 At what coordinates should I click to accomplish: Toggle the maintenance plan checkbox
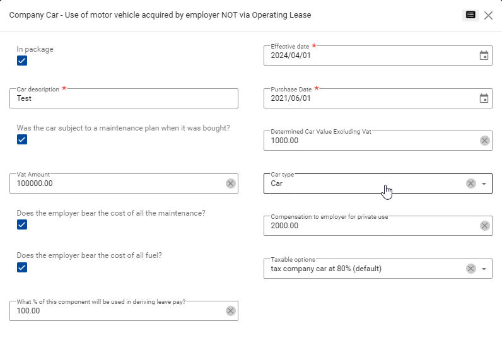(x=22, y=139)
